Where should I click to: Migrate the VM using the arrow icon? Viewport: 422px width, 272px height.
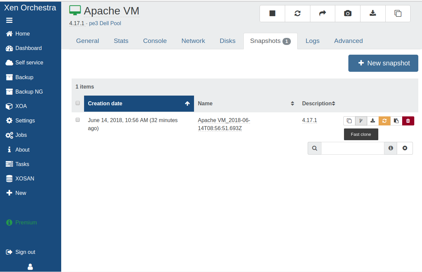[x=322, y=13]
